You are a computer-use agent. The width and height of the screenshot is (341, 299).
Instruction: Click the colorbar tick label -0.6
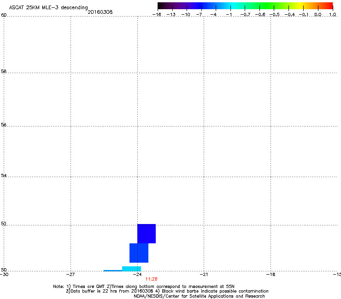[x=260, y=15]
